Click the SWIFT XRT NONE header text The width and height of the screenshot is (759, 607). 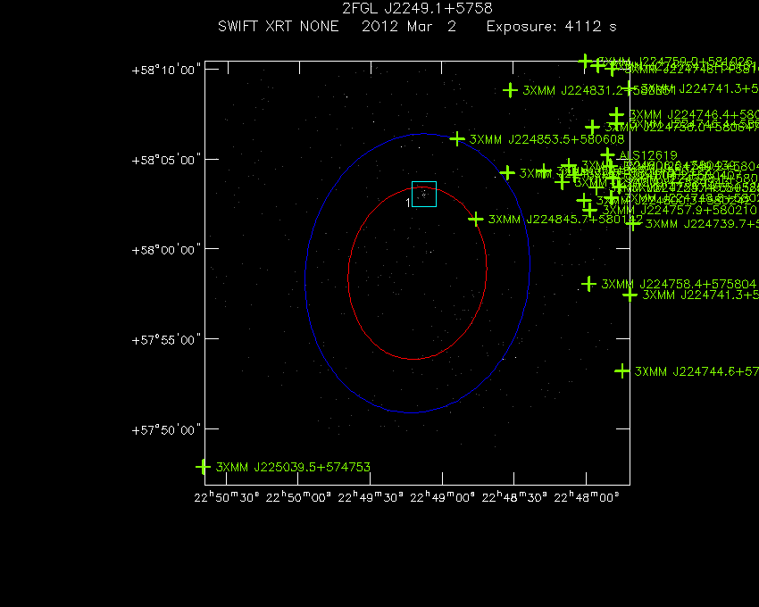(279, 26)
